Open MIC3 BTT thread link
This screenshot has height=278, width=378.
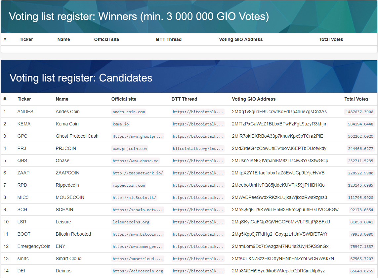tap(198, 198)
